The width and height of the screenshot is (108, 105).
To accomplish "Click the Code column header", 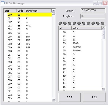I will pos(21,11).
